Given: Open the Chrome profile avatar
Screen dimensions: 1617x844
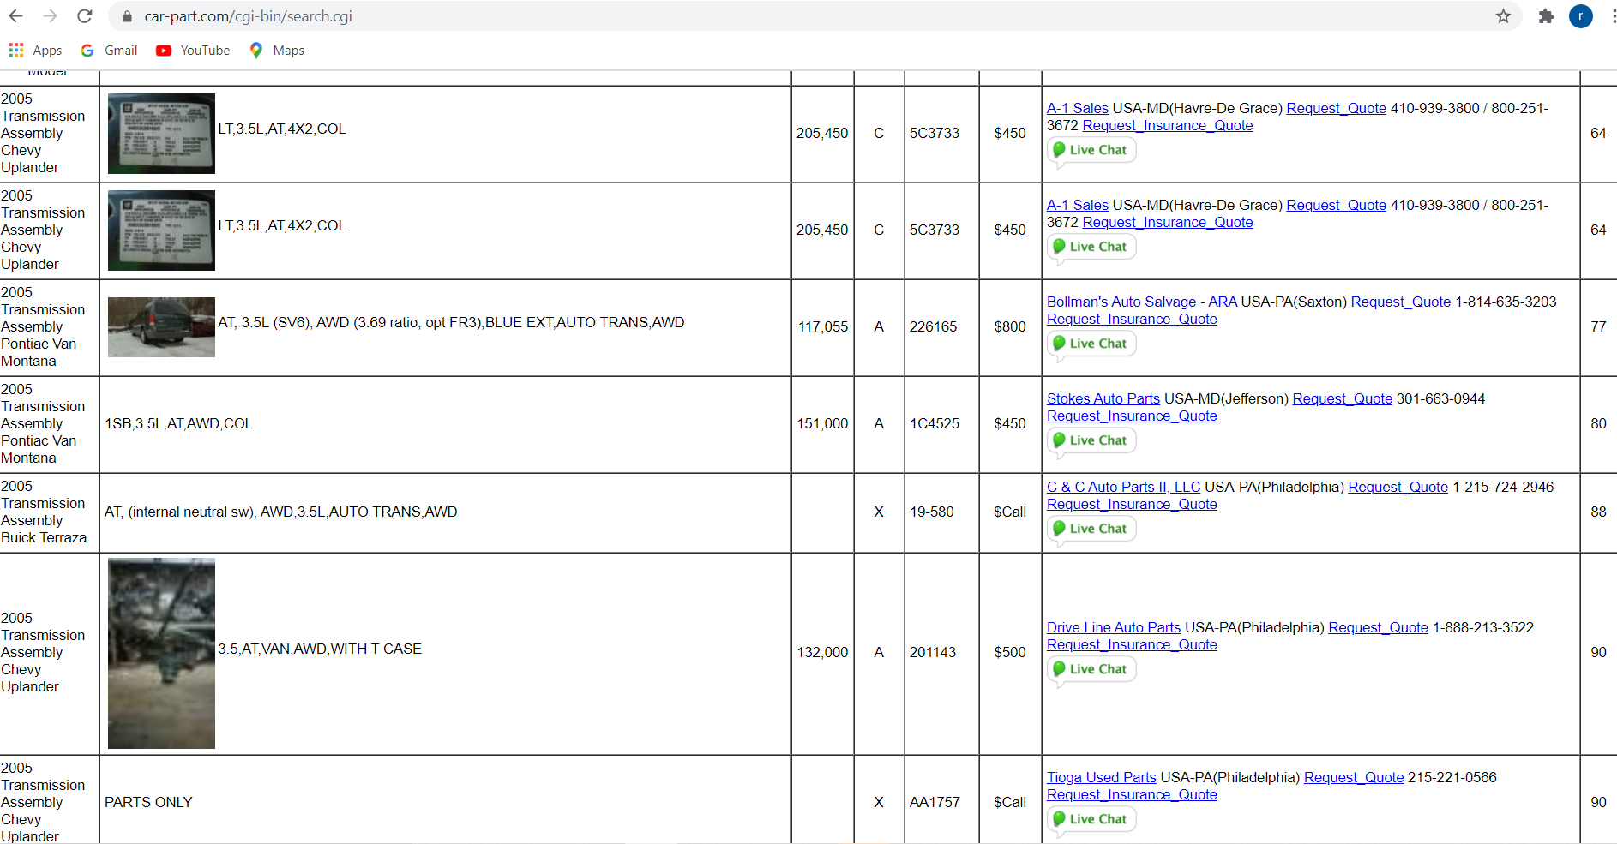Looking at the screenshot, I should click(x=1580, y=16).
